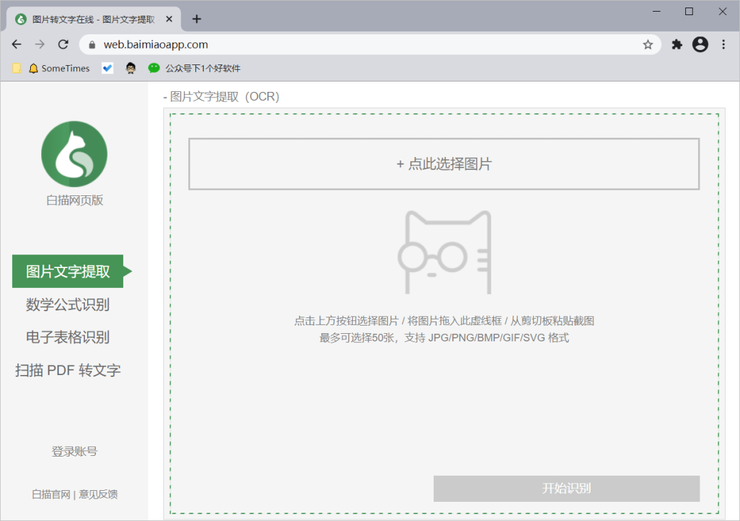Image resolution: width=740 pixels, height=521 pixels.
Task: Open the cartoon face bookmark
Action: (131, 69)
